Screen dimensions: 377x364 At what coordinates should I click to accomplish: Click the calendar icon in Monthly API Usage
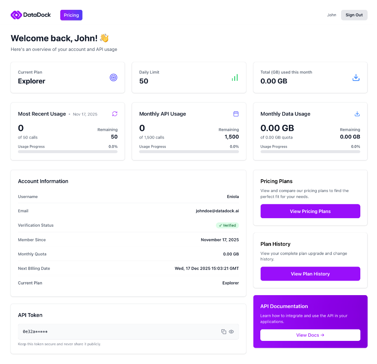(236, 114)
